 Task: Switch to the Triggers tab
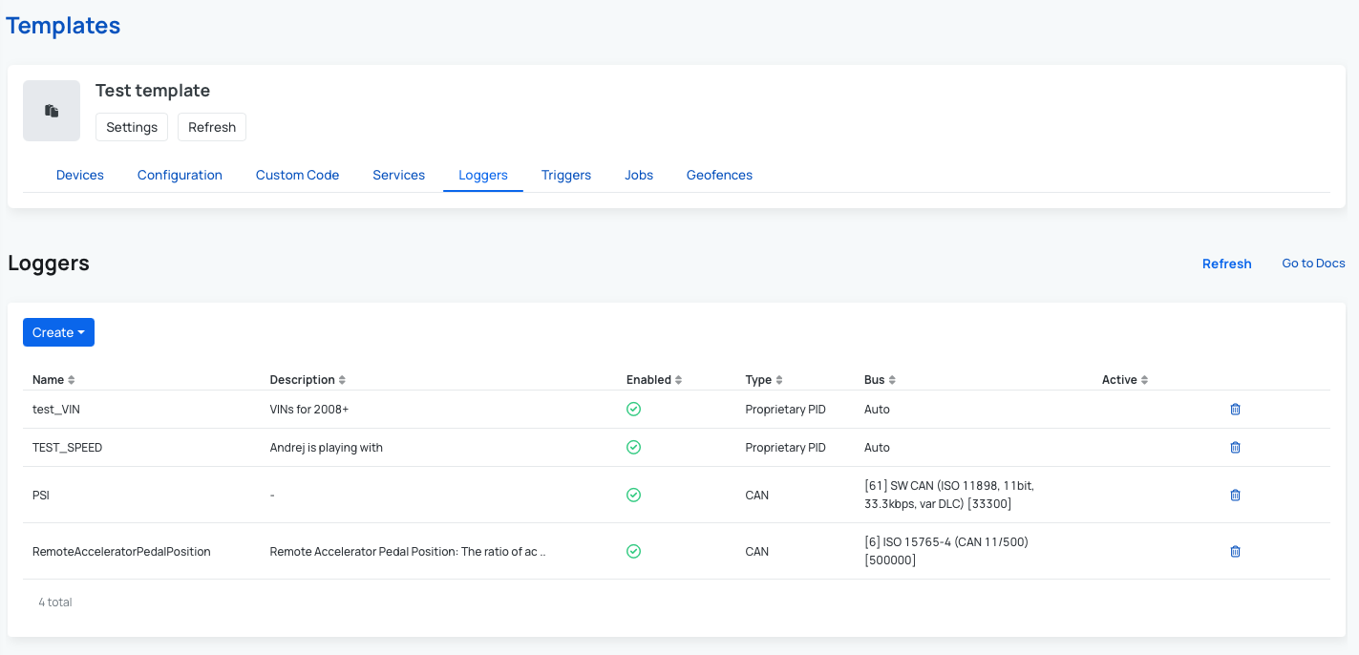tap(565, 175)
